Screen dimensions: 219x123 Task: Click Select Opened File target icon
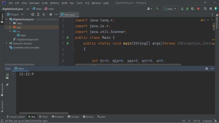point(33,14)
